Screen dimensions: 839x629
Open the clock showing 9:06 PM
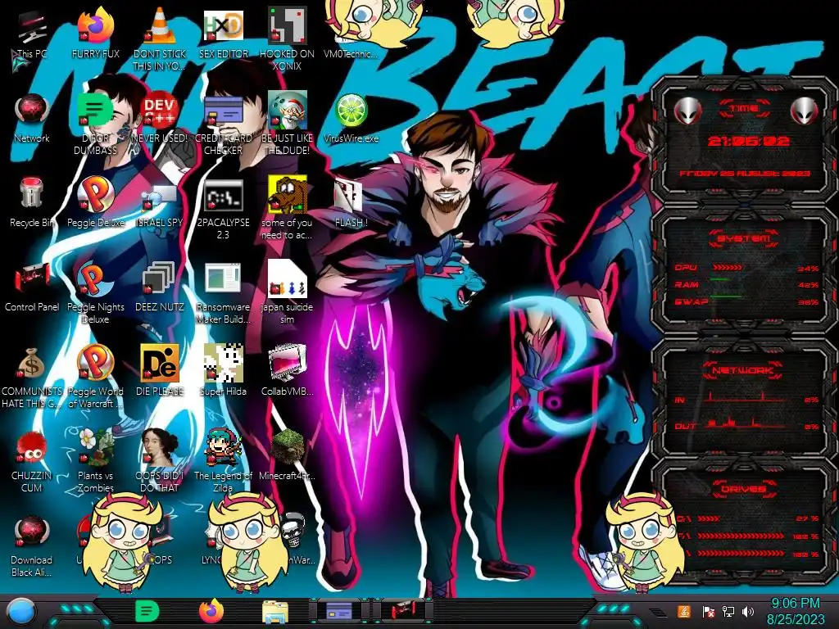796,611
